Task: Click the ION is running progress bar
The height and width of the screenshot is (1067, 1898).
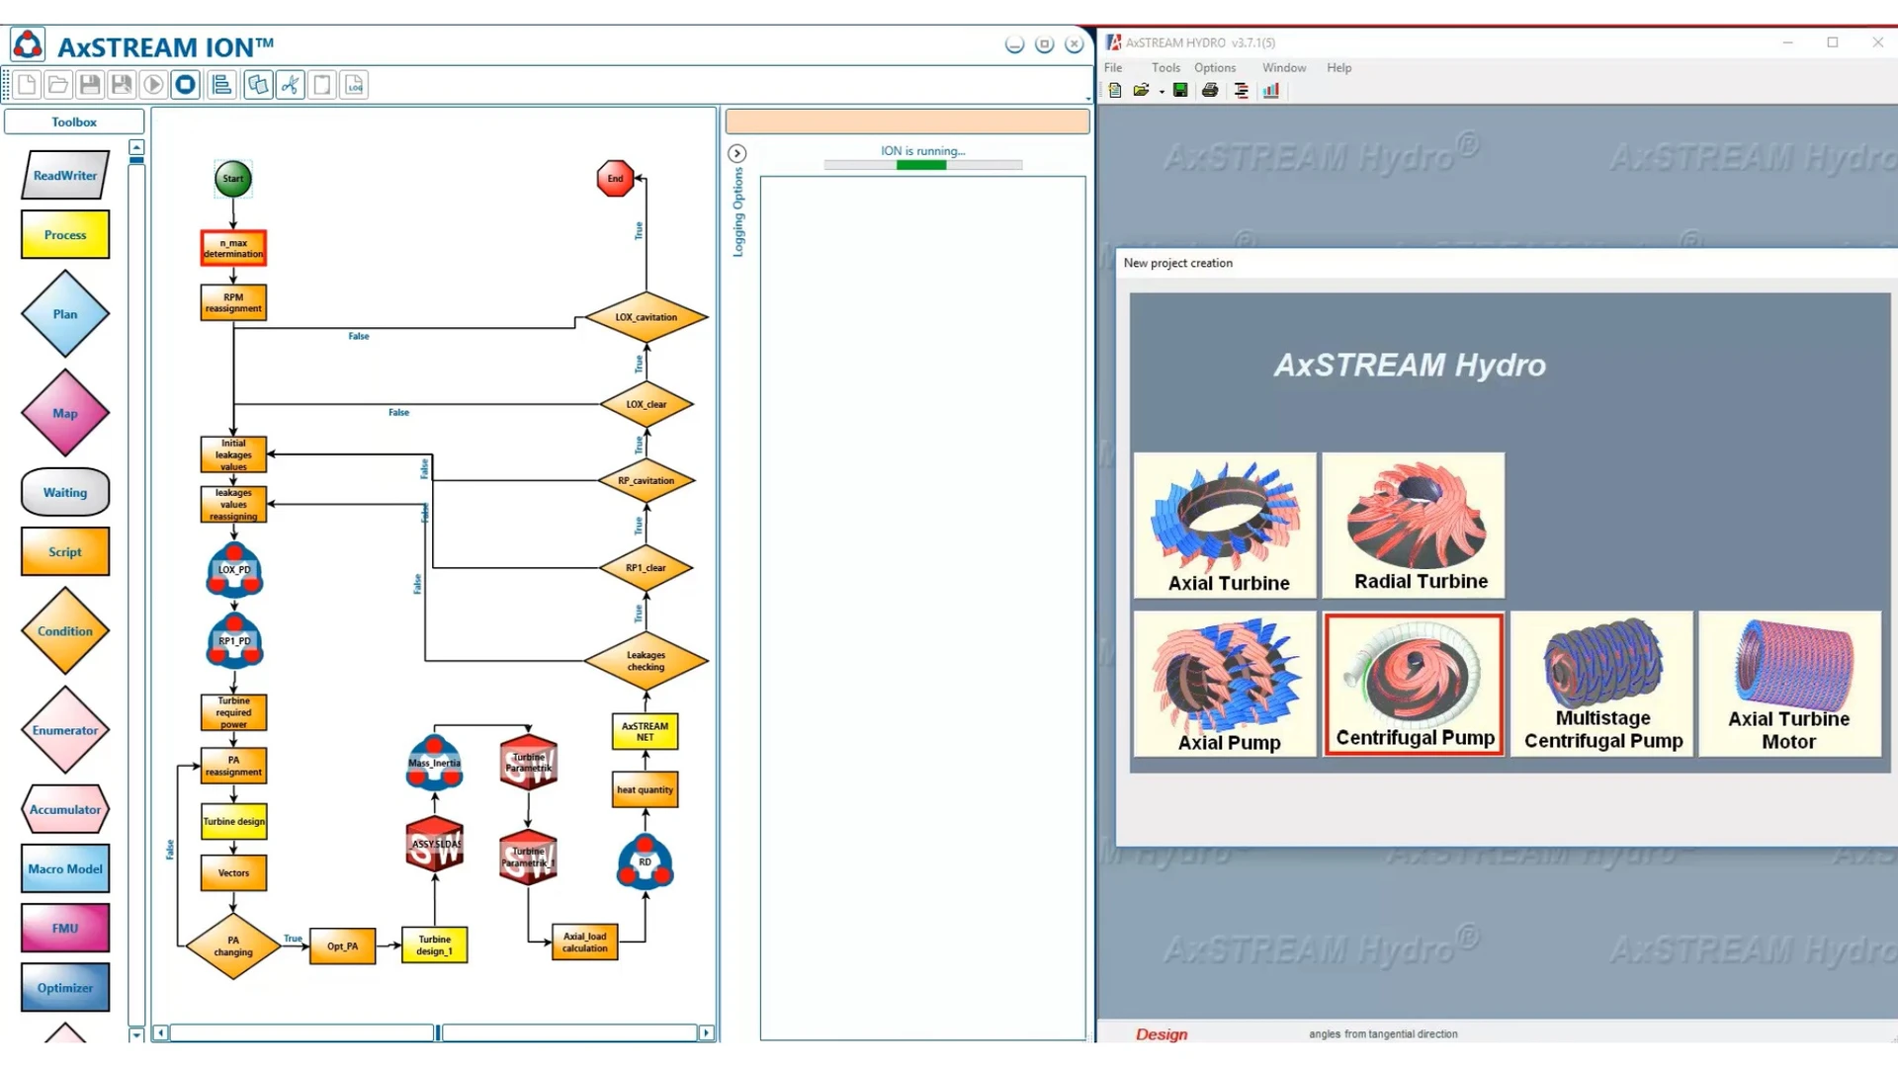Action: pyautogui.click(x=923, y=165)
